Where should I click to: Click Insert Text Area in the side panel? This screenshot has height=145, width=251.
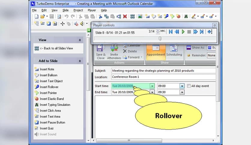click(47, 117)
